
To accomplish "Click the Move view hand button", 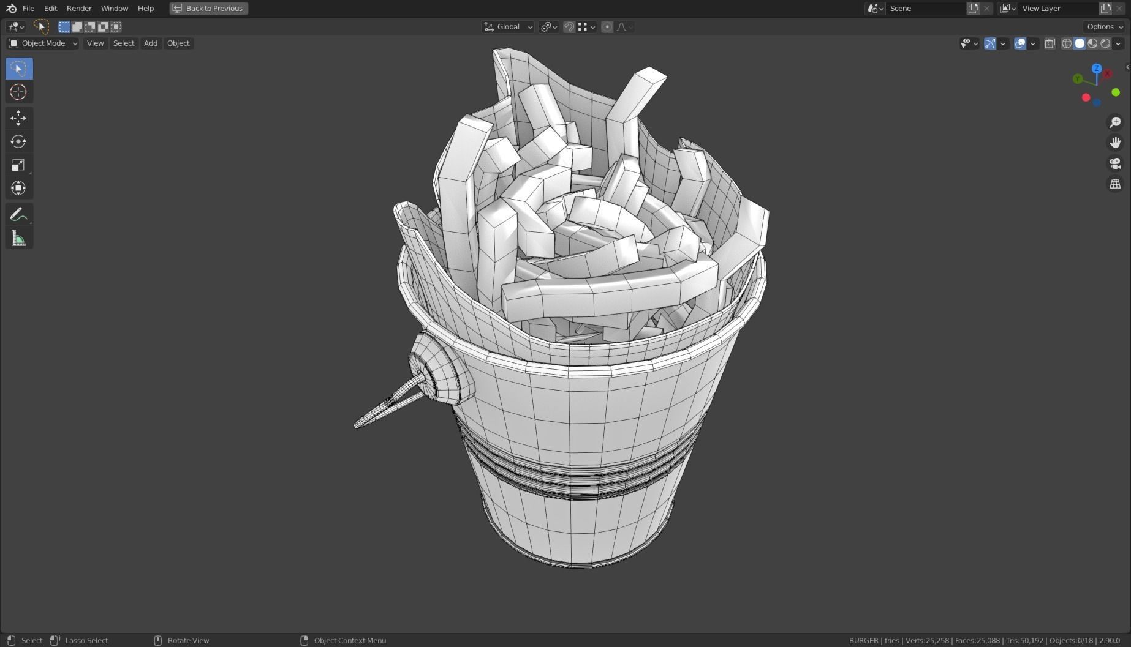I will [1115, 143].
